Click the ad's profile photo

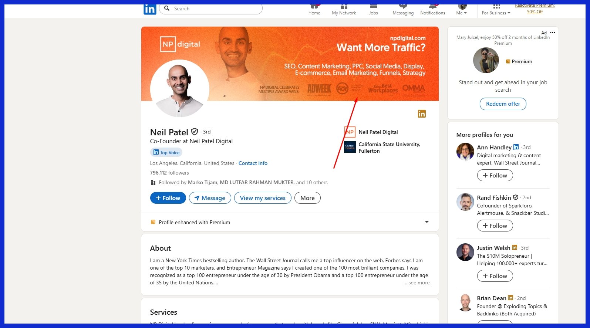pos(486,61)
